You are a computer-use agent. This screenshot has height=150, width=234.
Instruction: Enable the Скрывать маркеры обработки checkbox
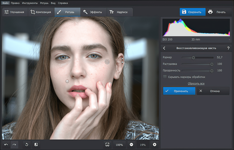pos(165,77)
